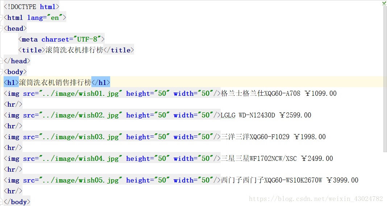Click the product name 西门子西门子XQG60-WS10K2670W
Viewport: 387px width, 206px height.
click(271, 180)
